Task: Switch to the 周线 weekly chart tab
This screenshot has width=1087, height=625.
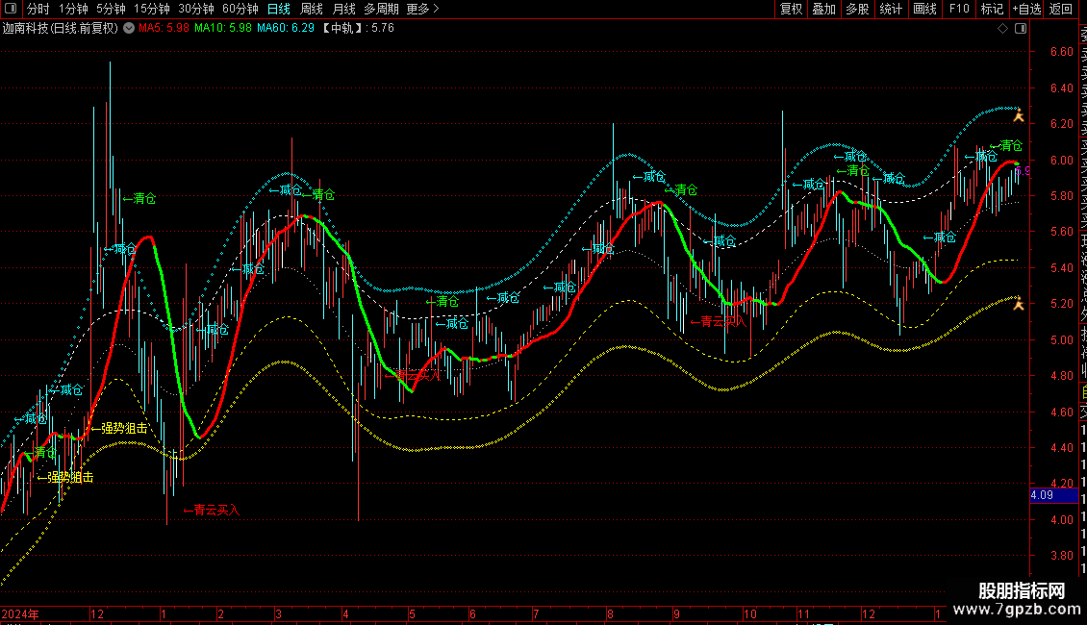Action: coord(312,9)
